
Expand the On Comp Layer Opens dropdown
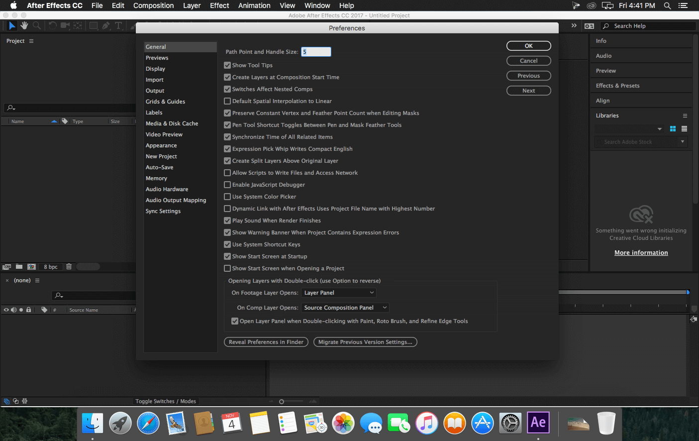click(x=345, y=308)
